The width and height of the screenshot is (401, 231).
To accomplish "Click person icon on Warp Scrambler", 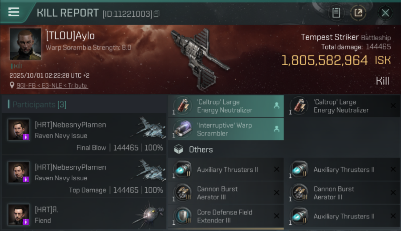I will [x=276, y=129].
